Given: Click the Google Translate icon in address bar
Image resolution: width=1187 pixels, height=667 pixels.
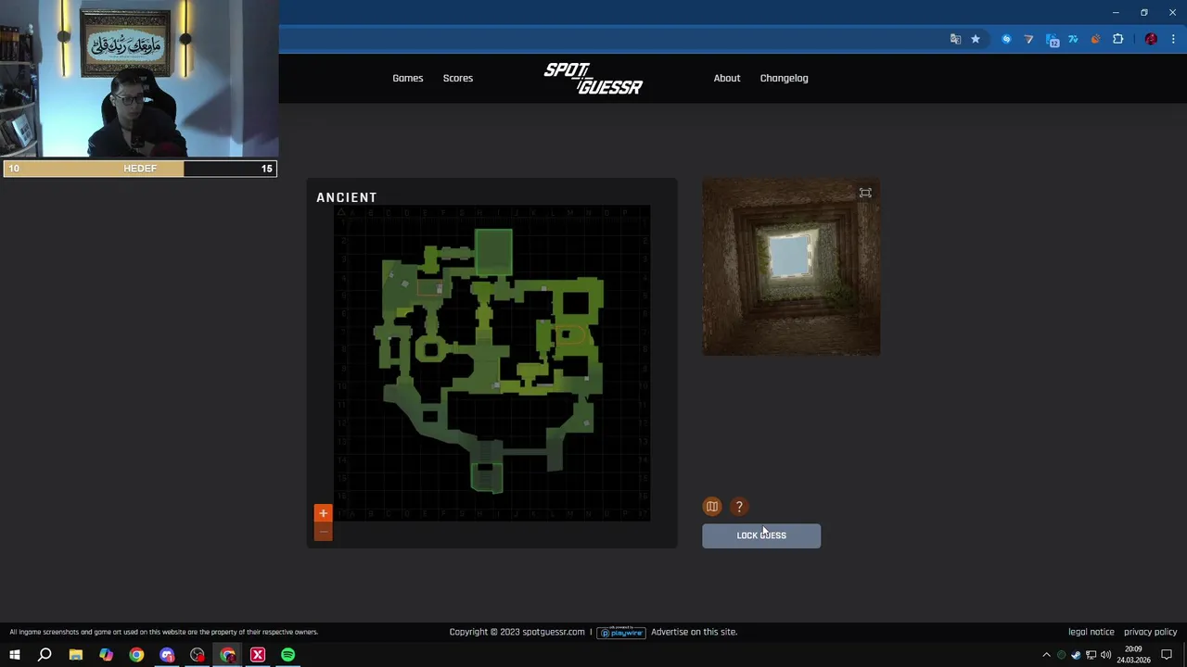Looking at the screenshot, I should [955, 39].
